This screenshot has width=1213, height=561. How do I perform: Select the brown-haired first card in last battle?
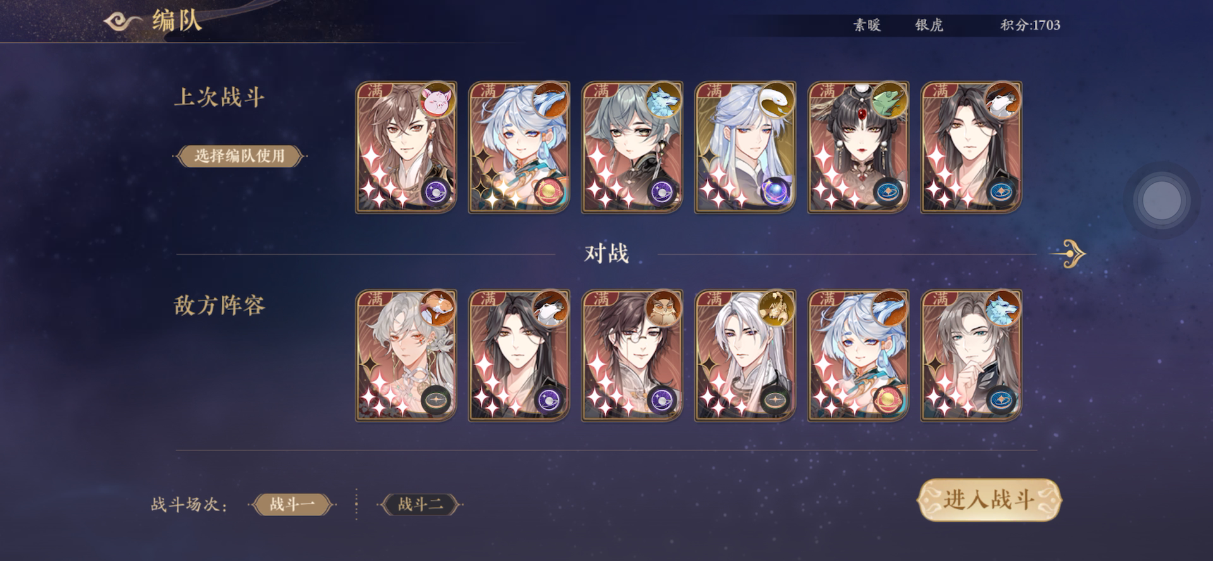406,147
